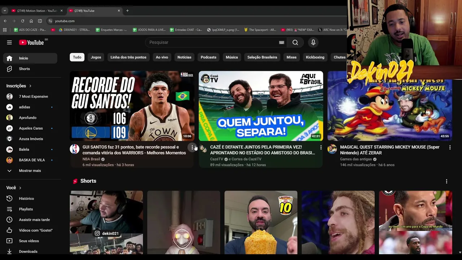The height and width of the screenshot is (260, 462).
Task: Select the Jogos filter chip
Action: coord(96,57)
